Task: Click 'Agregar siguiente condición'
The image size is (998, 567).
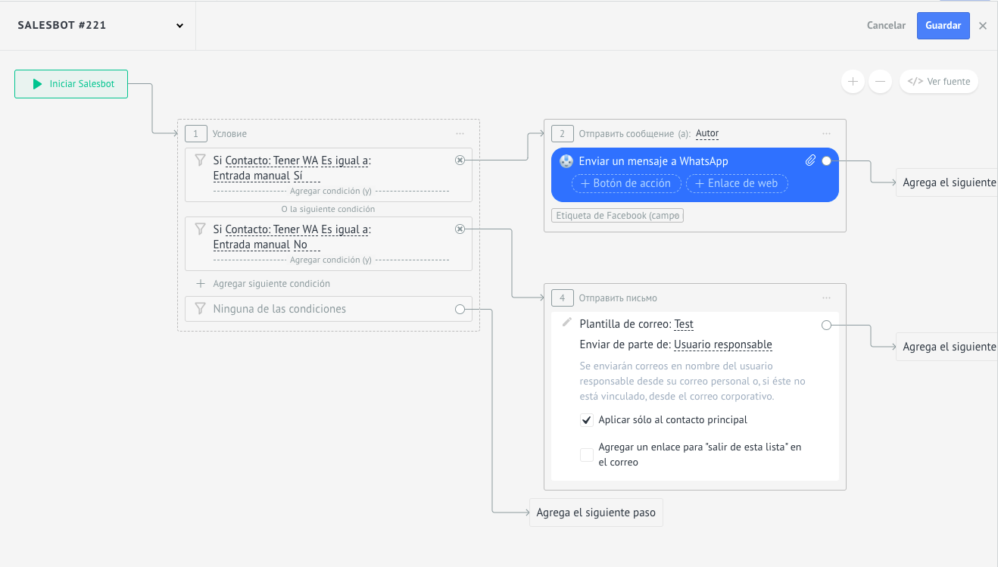Action: click(272, 284)
